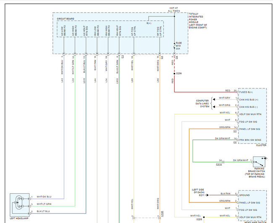This screenshot has height=223, width=273.
Task: Click the Computer Data Lines System text
Action: [x=202, y=104]
